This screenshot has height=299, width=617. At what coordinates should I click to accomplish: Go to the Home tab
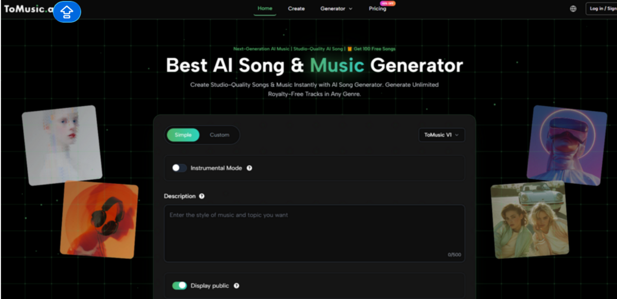coord(265,9)
